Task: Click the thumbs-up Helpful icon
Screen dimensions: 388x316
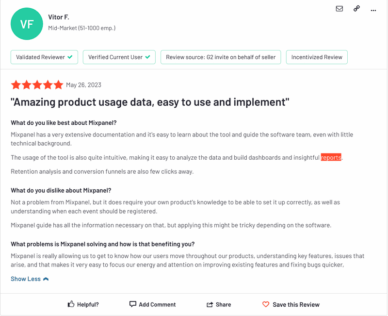Action: tap(71, 304)
